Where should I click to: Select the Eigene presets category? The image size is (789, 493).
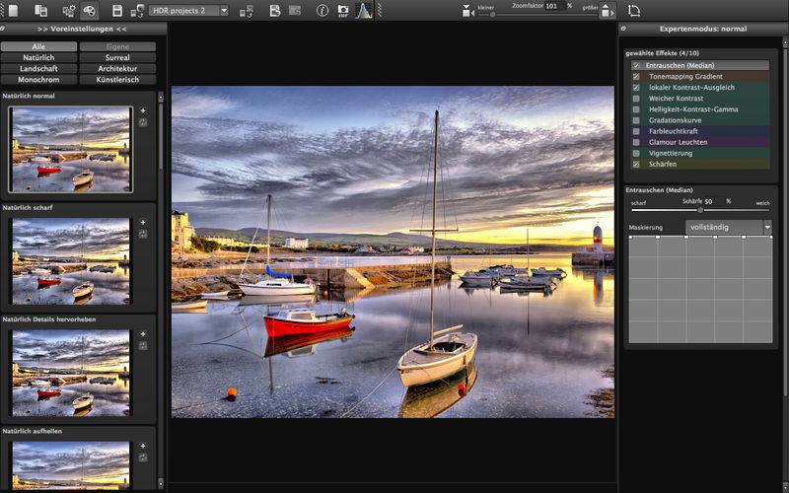(x=117, y=46)
